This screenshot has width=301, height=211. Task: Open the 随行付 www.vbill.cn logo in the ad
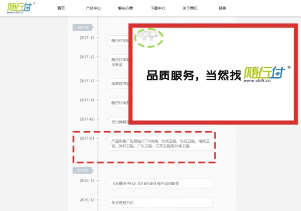267,74
